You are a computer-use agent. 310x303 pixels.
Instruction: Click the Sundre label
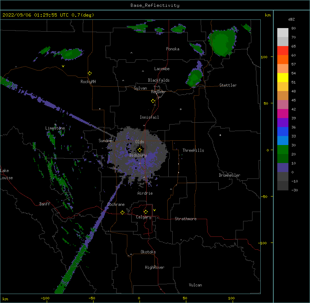105,141
